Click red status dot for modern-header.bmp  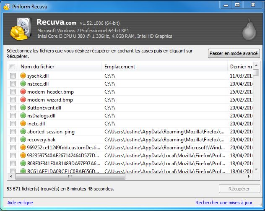coord(23,91)
